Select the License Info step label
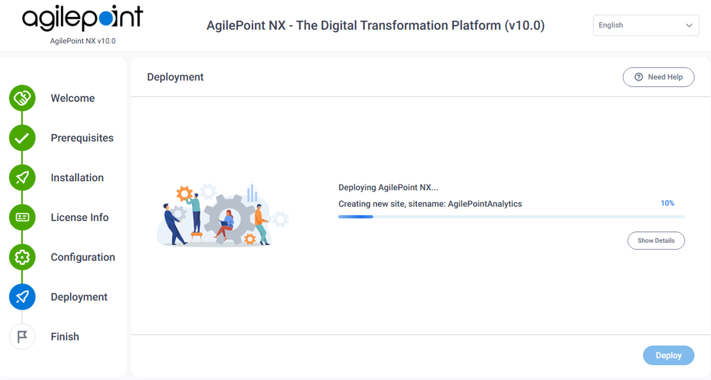The height and width of the screenshot is (380, 711). pyautogui.click(x=79, y=217)
